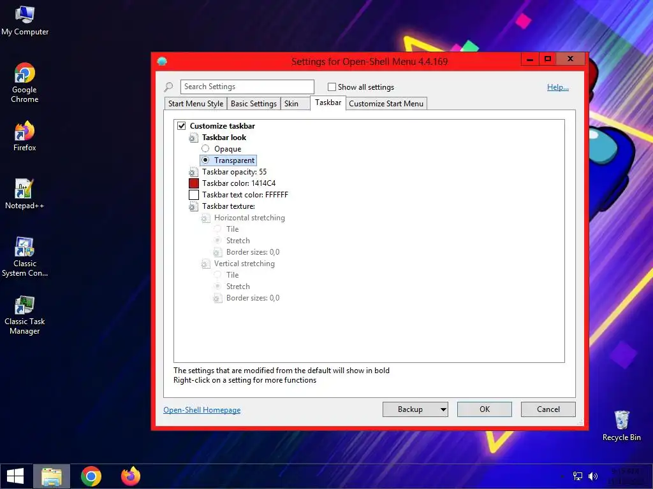Click the Taskbar opacity settings icon
653x489 pixels.
pos(193,172)
